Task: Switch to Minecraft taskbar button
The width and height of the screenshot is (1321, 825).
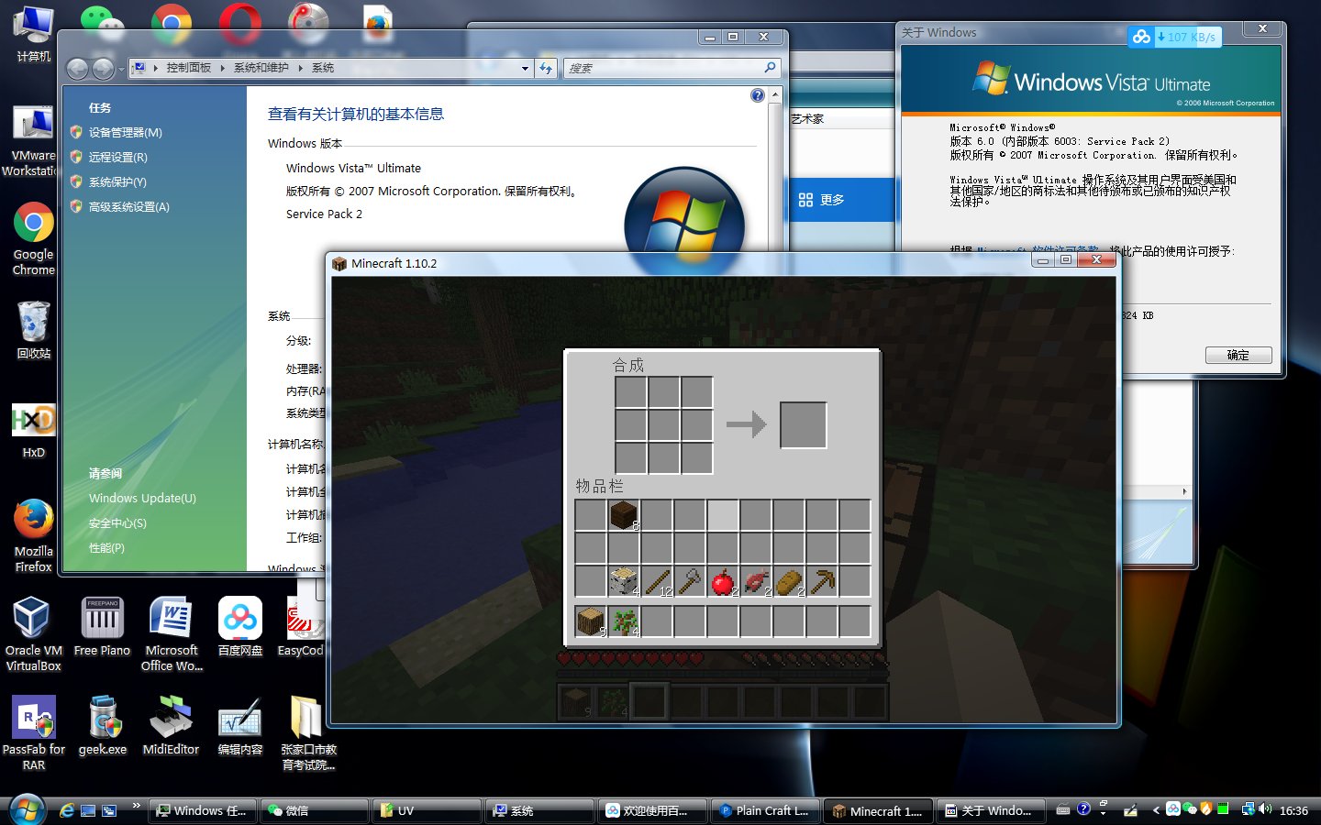Action: [x=879, y=810]
